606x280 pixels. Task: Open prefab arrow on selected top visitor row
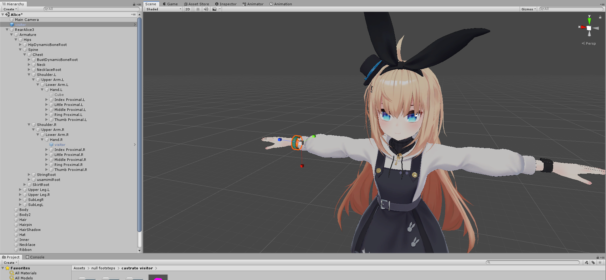pyautogui.click(x=135, y=25)
